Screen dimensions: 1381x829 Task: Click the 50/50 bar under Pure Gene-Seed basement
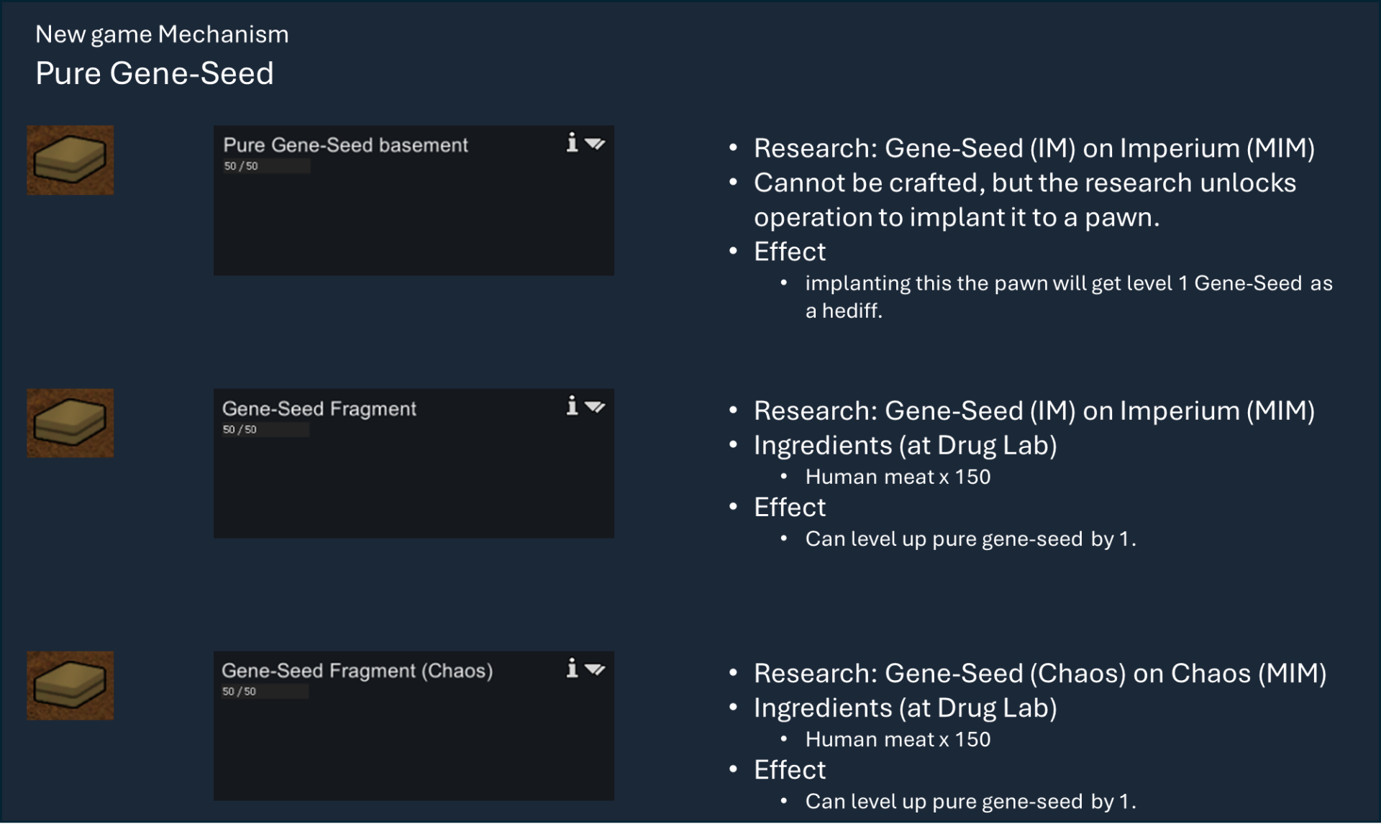265,166
